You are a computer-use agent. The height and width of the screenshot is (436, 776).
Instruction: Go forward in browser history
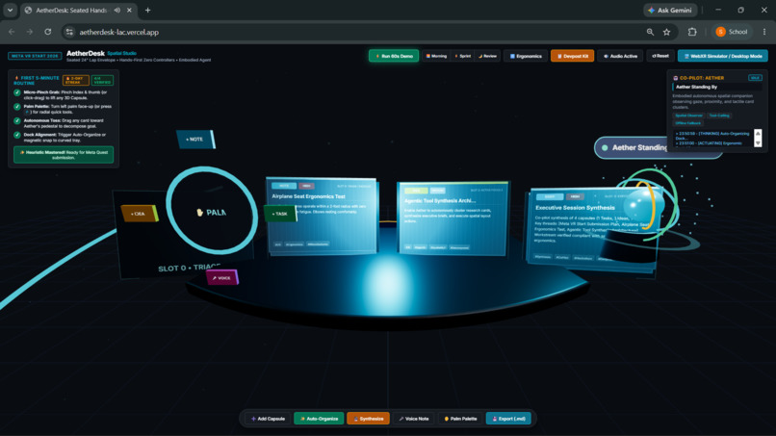(x=30, y=32)
